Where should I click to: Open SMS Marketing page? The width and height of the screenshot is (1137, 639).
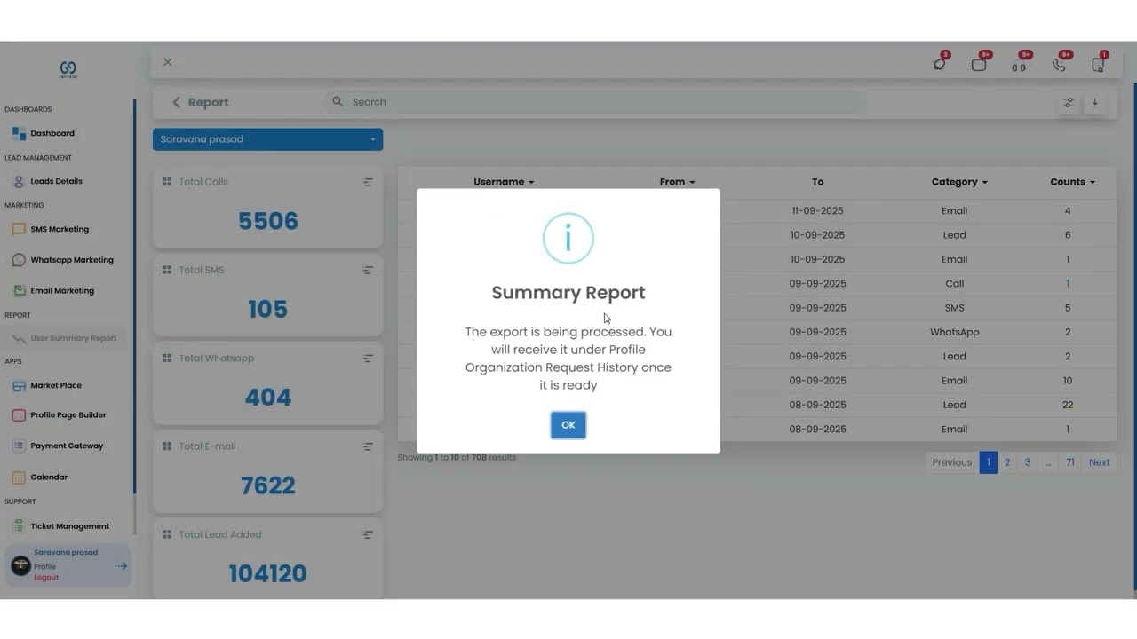pos(60,229)
